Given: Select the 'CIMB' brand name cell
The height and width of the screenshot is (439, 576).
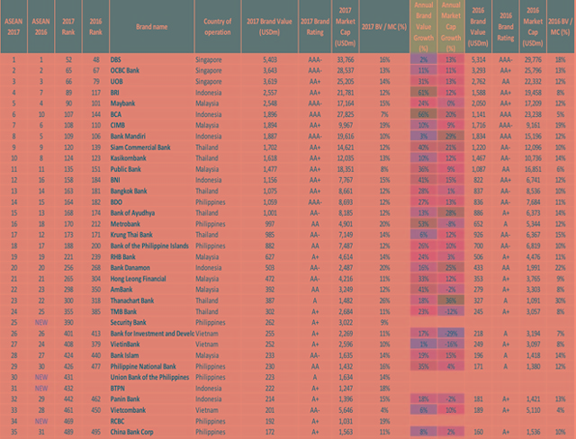Looking at the screenshot, I should (118, 125).
